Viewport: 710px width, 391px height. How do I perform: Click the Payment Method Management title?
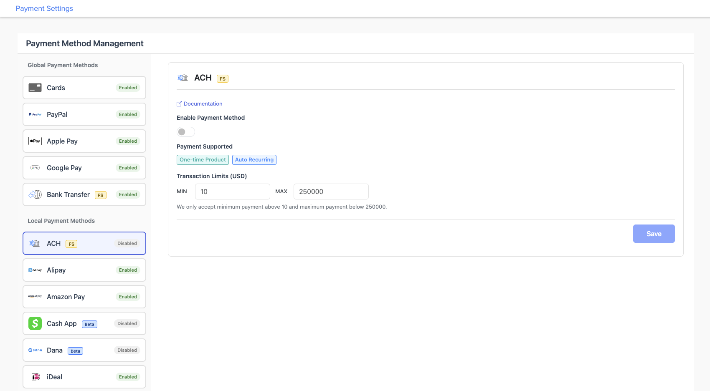pyautogui.click(x=85, y=43)
